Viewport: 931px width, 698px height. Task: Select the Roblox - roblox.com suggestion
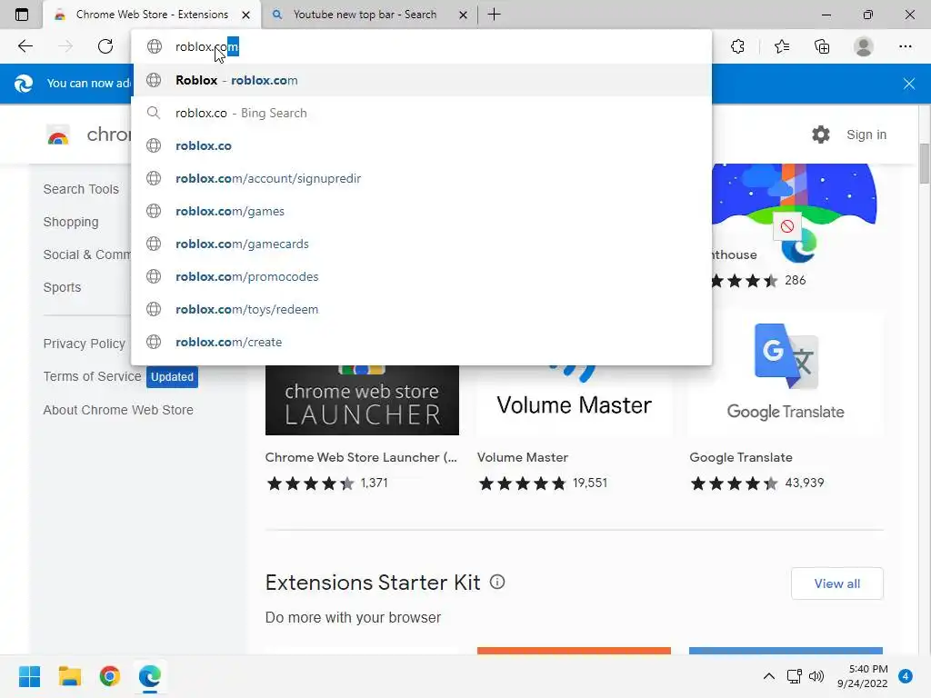tap(422, 80)
